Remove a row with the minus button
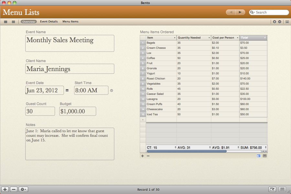The image size is (291, 194). pyautogui.click(x=148, y=156)
